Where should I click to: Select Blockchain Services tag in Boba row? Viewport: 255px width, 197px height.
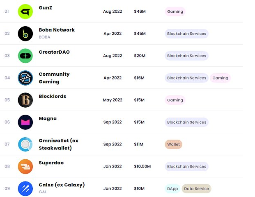pos(186,34)
